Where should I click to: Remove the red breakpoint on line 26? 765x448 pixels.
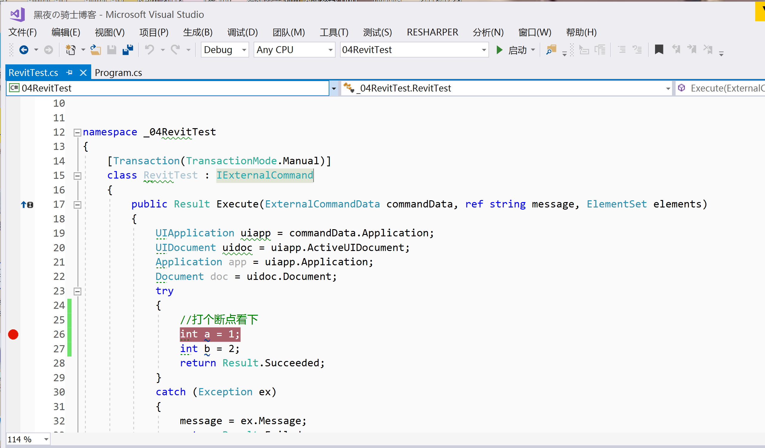click(x=13, y=334)
